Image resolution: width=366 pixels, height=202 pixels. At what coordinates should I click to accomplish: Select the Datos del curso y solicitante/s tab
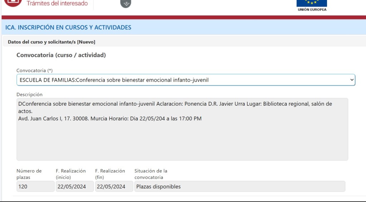pyautogui.click(x=51, y=42)
